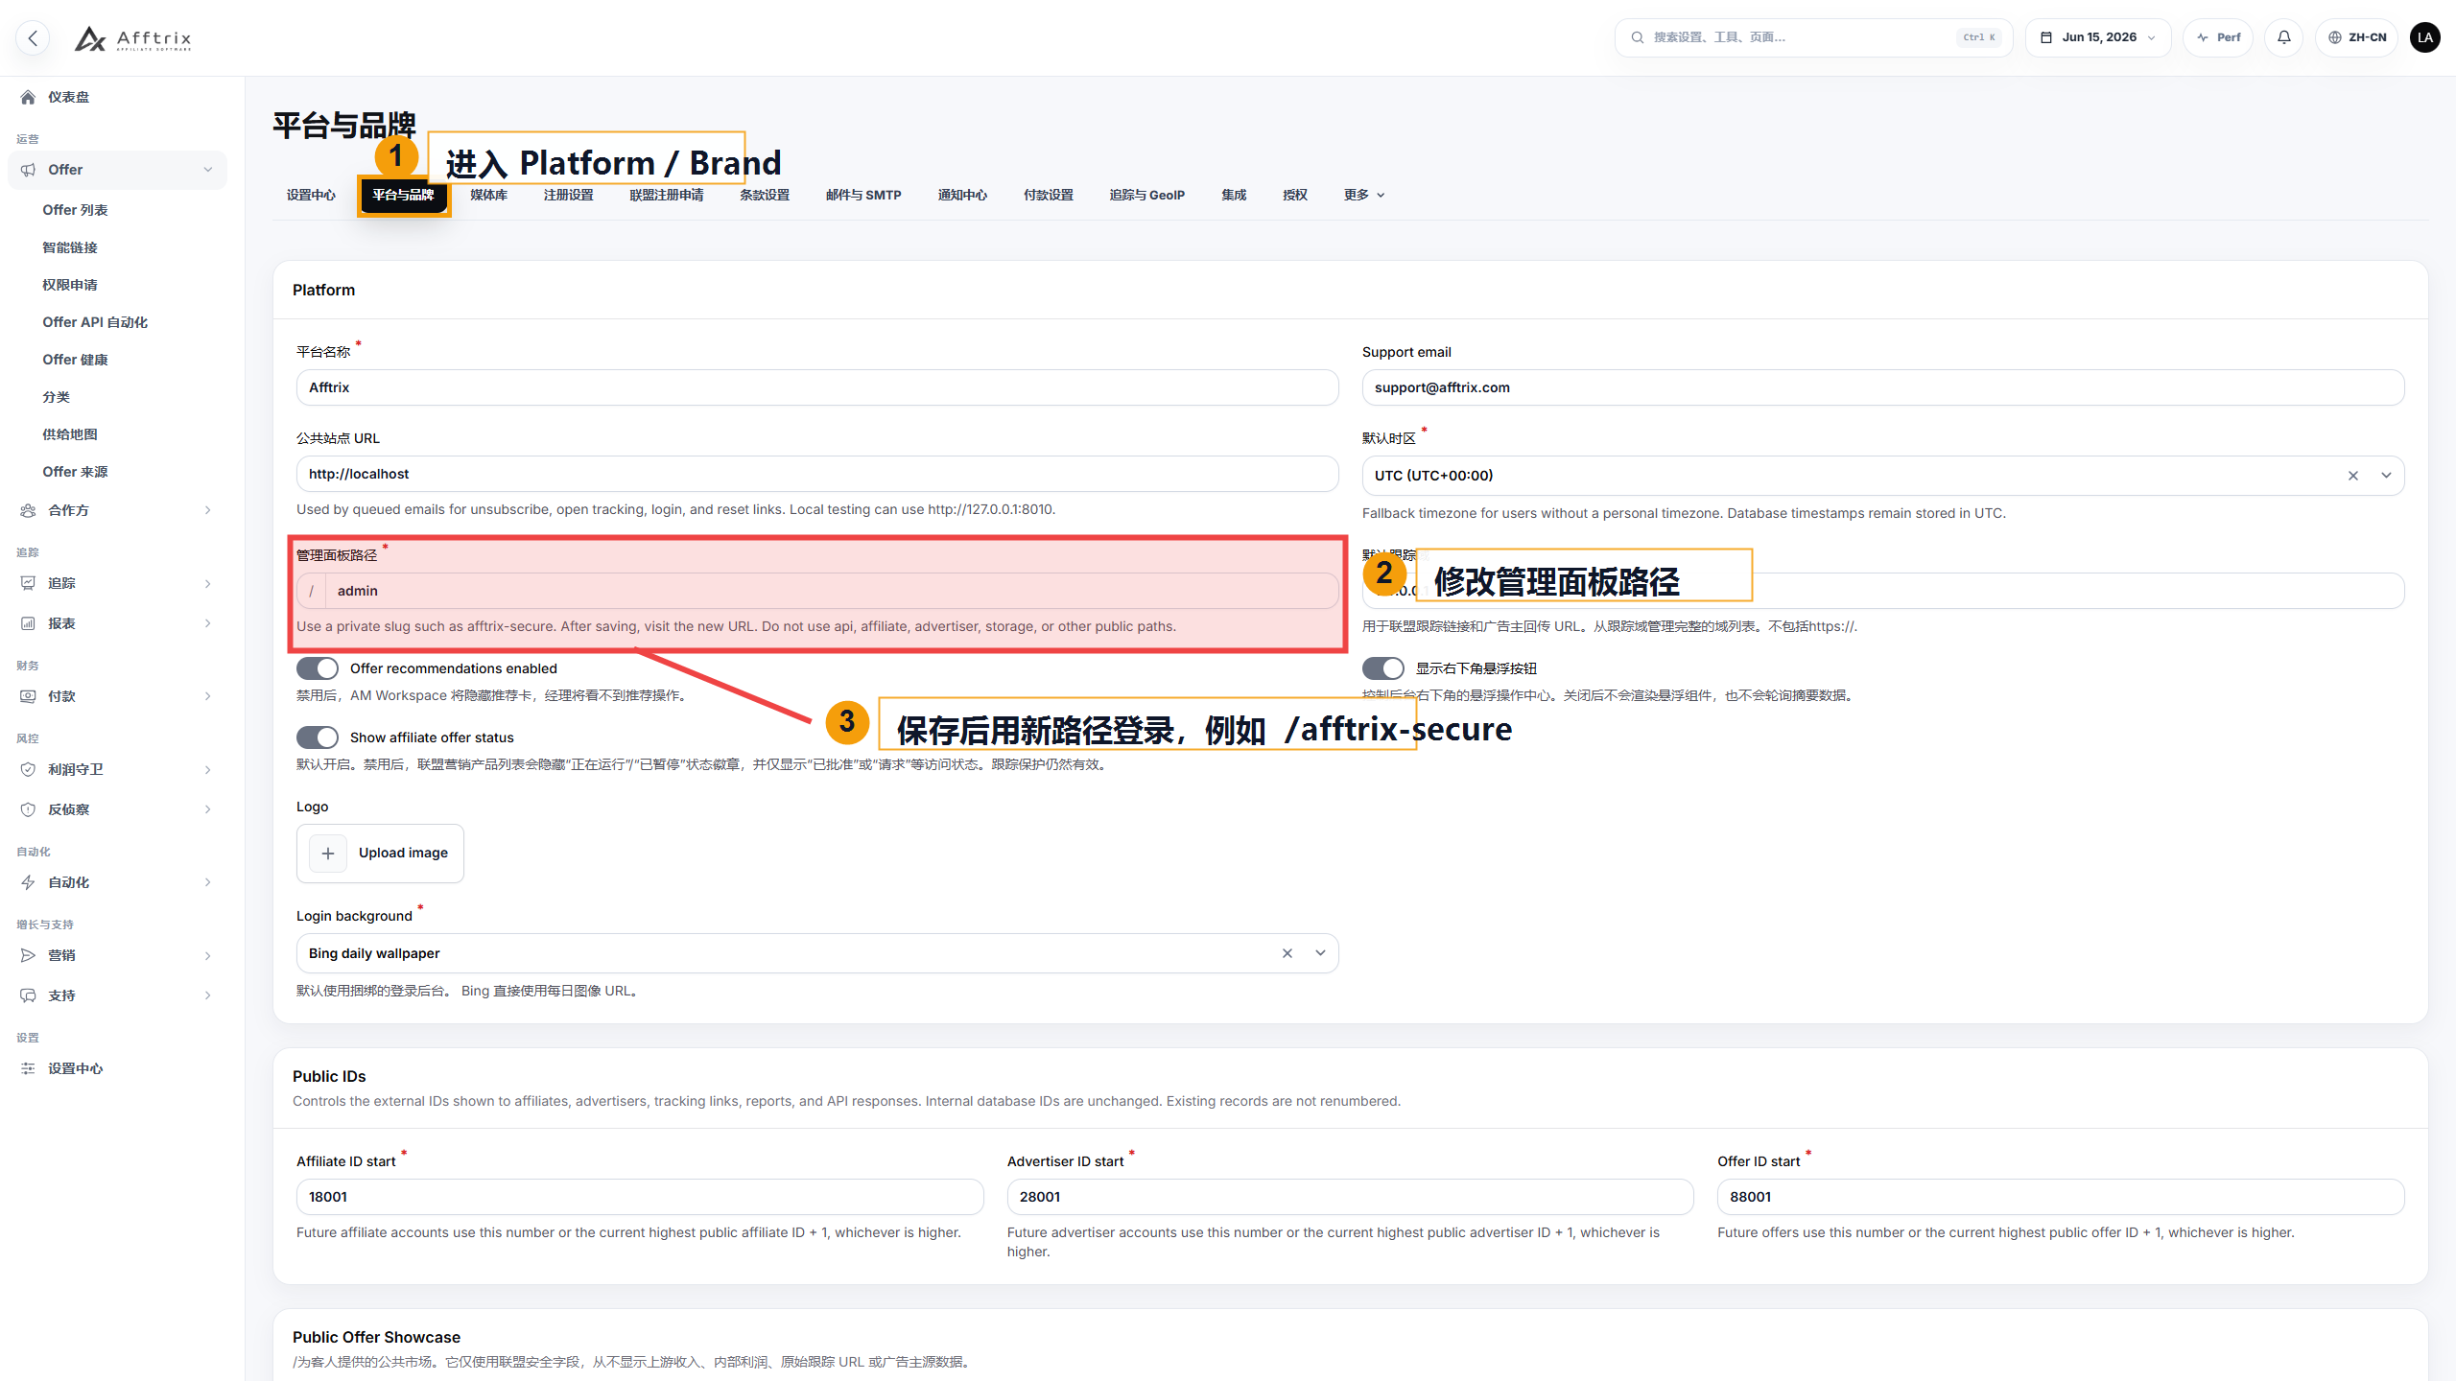Open the Jun 15, 2026 date picker
The width and height of the screenshot is (2456, 1381).
[x=2098, y=37]
